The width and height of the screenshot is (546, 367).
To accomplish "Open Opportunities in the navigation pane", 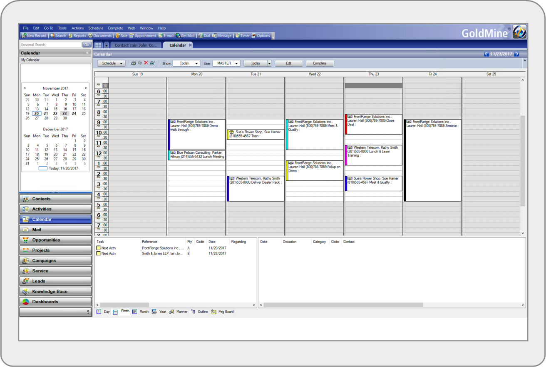I will [55, 240].
